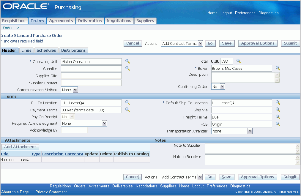Click top Save button
Viewport: 301px width, 196px height.
(227, 43)
